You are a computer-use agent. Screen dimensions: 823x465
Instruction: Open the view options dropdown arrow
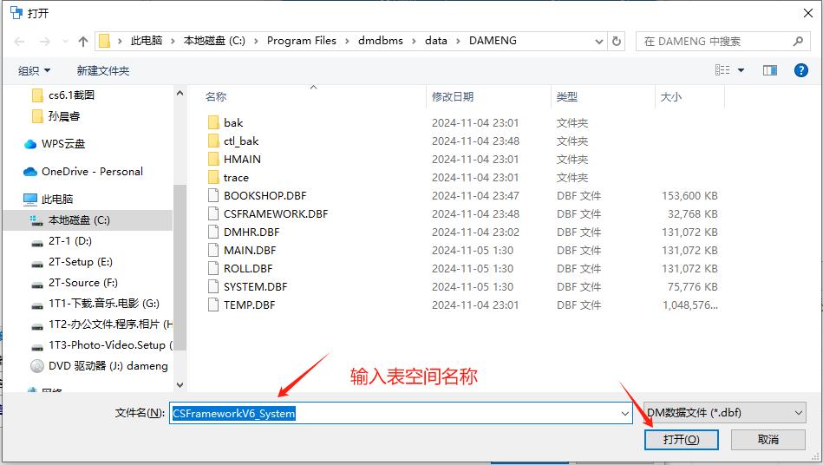[741, 70]
